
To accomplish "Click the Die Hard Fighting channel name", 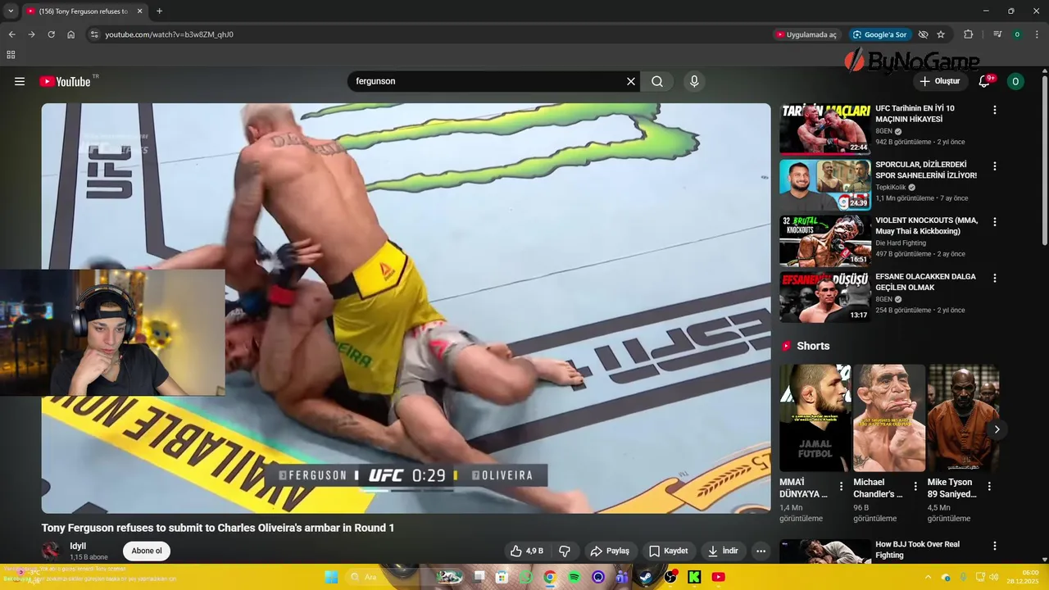I will click(x=901, y=243).
